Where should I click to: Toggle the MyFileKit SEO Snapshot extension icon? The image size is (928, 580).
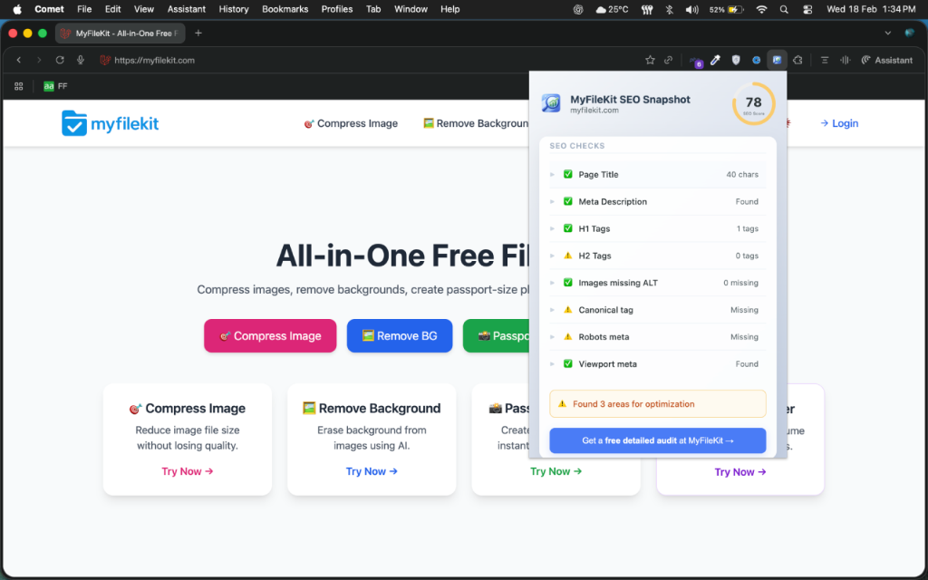pos(777,60)
